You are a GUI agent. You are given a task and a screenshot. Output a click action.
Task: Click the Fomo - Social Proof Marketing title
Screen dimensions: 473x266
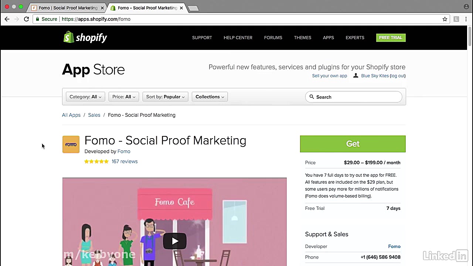165,140
